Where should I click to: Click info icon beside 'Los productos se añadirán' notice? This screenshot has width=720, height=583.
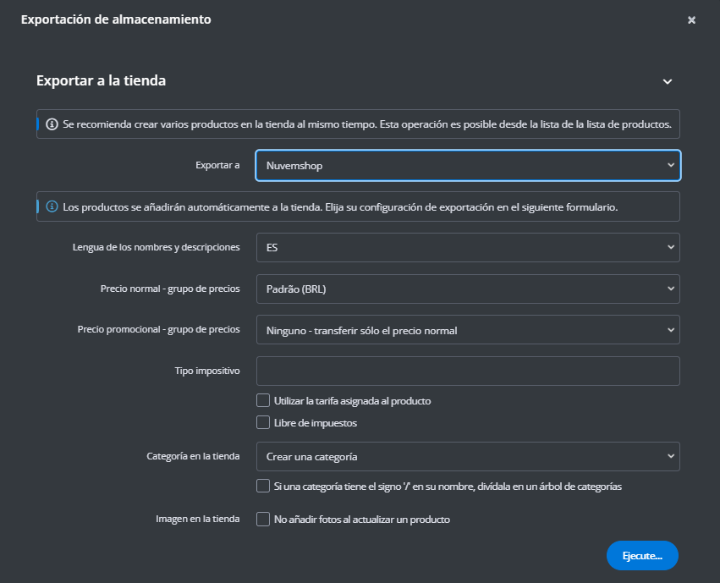coord(52,206)
